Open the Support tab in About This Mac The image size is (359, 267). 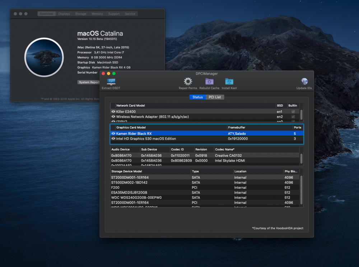click(x=114, y=14)
